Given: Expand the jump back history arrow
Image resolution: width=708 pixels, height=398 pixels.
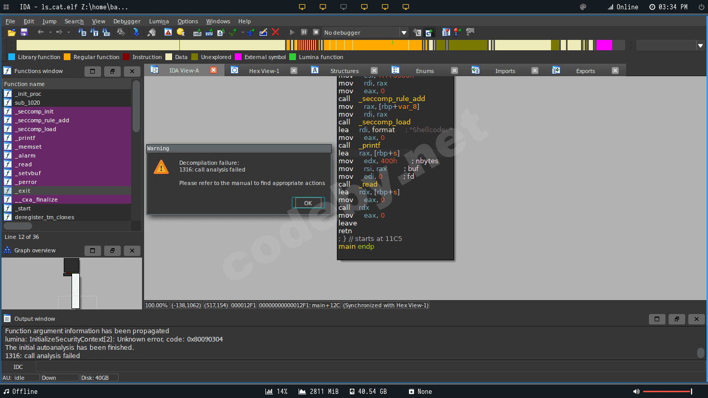Looking at the screenshot, I should point(50,32).
